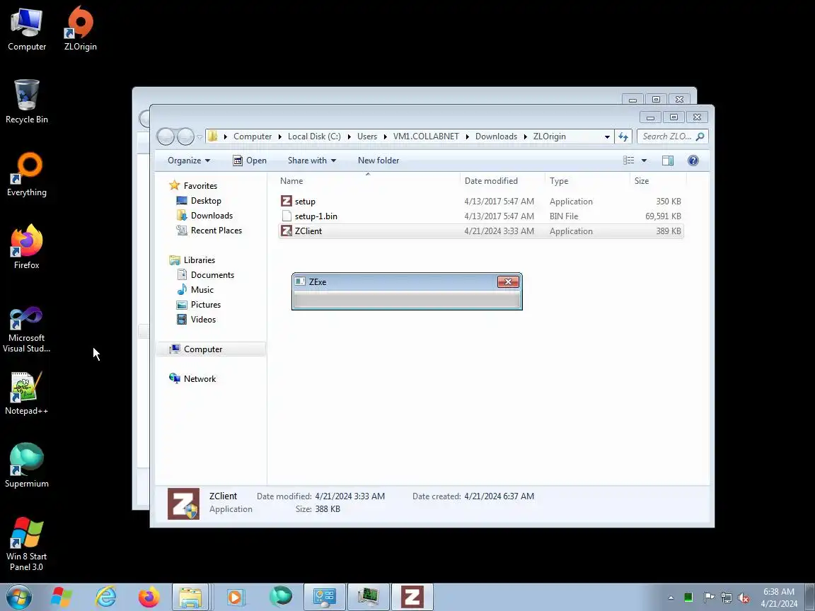Open the Windows Start menu orb
815x611 pixels.
pos(18,597)
